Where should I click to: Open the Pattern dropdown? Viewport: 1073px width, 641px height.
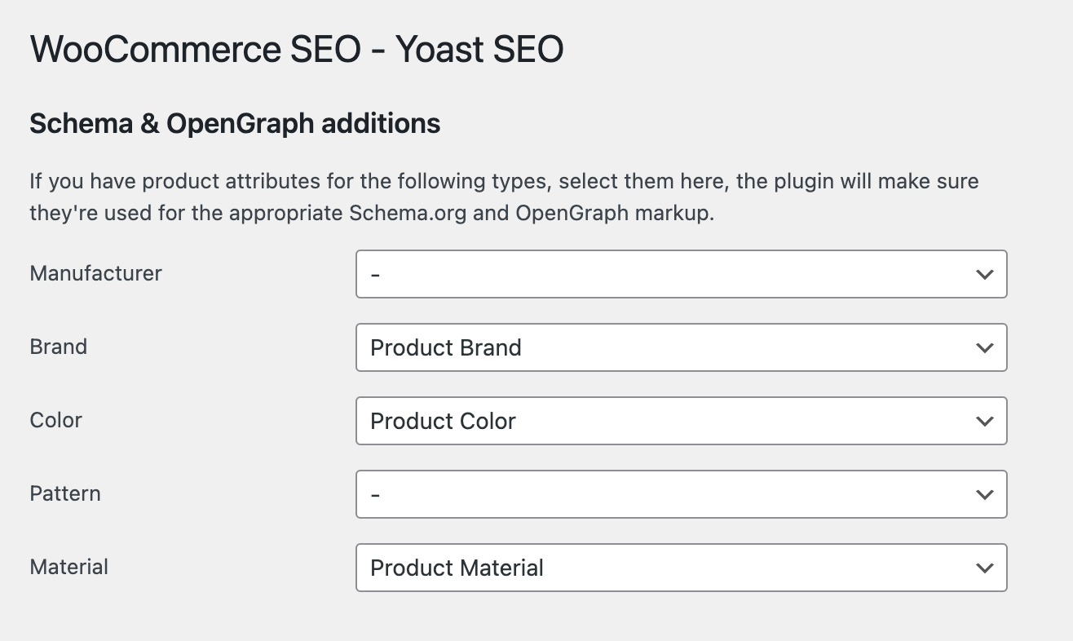click(681, 494)
